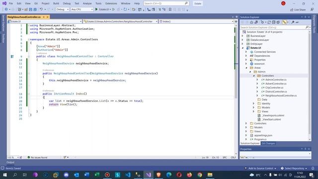Click the new project toolbar icon

click(x=19, y=9)
